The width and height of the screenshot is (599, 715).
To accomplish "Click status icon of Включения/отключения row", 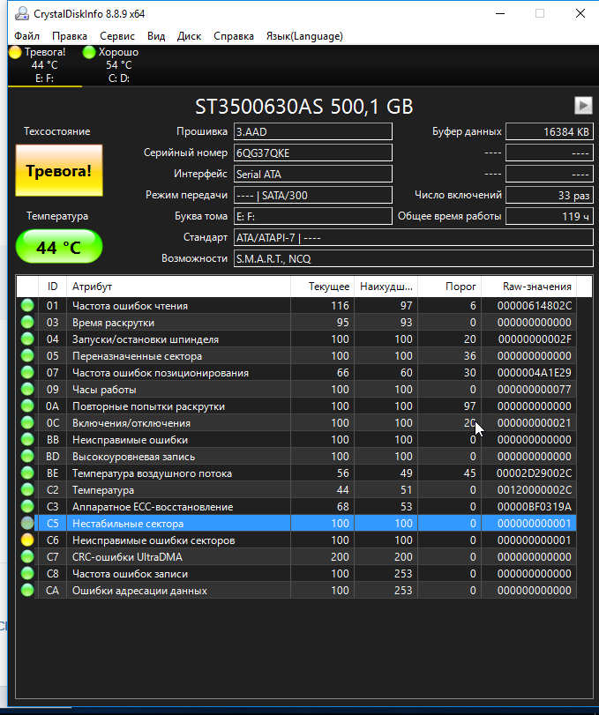I will [x=27, y=422].
